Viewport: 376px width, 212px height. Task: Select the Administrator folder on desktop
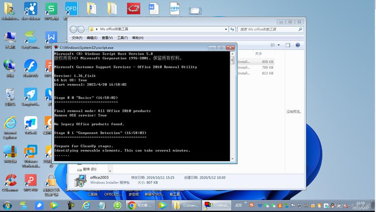[10, 11]
